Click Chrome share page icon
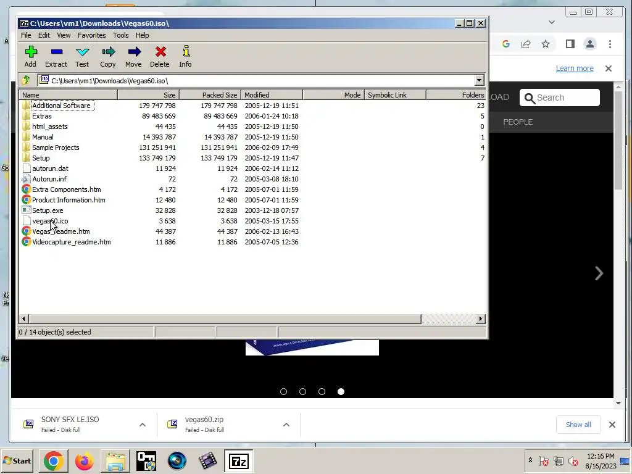 point(526,44)
